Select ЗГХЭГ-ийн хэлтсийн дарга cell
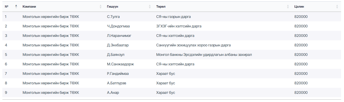The image size is (344, 102). tap(179, 26)
